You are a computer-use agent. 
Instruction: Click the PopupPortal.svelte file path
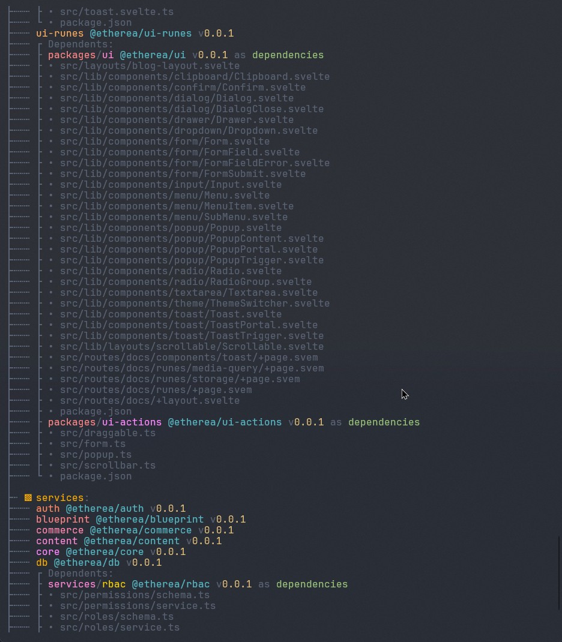click(x=189, y=250)
